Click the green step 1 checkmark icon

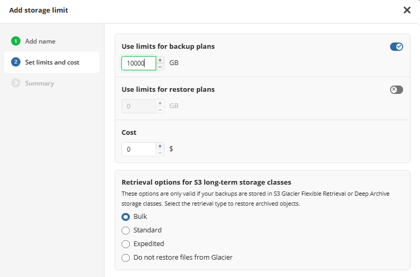pyautogui.click(x=15, y=41)
